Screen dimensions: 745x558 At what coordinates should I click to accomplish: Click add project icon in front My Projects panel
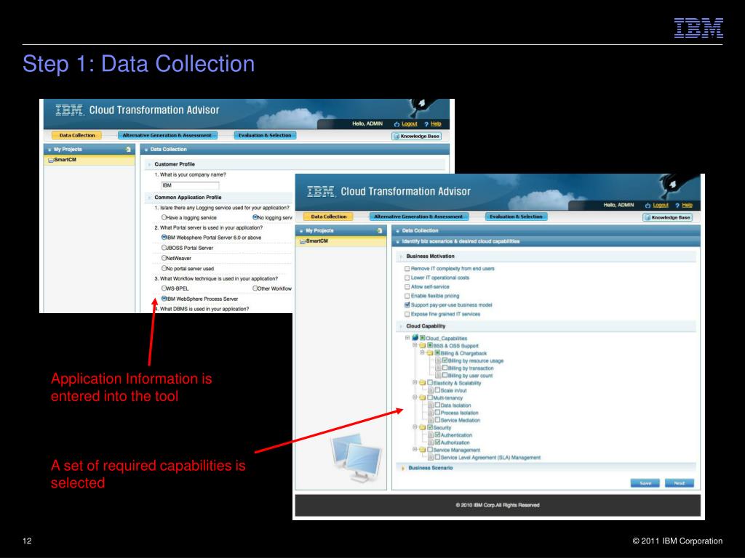(380, 230)
